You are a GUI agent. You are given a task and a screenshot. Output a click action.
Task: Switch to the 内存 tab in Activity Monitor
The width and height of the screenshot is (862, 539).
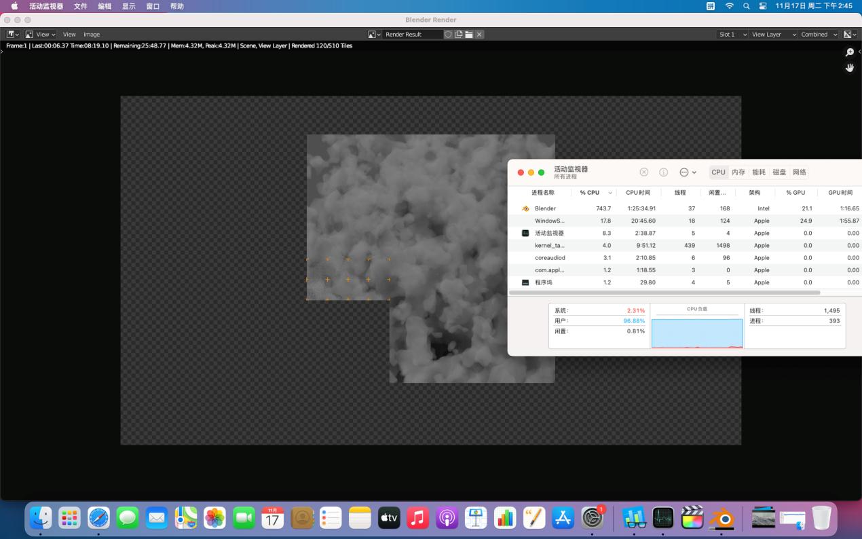coord(738,172)
